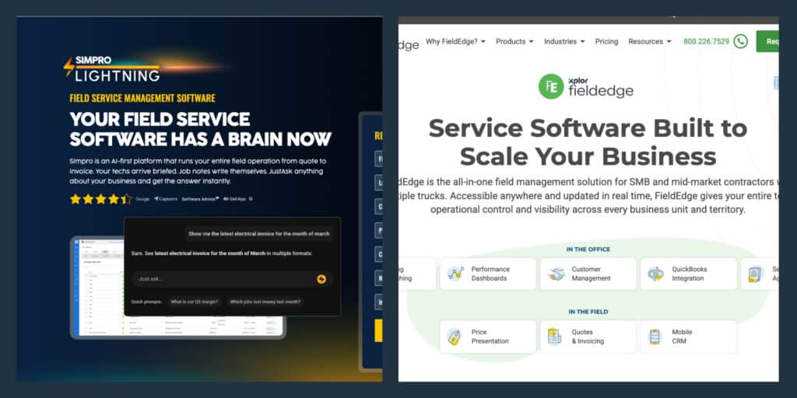Click the Google review logo
This screenshot has height=398, width=797.
point(143,199)
